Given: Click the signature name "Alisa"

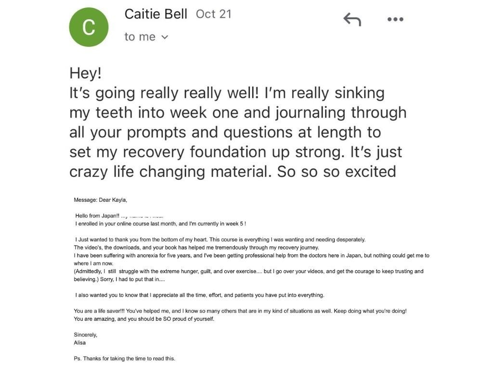Looking at the screenshot, I should 80,343.
